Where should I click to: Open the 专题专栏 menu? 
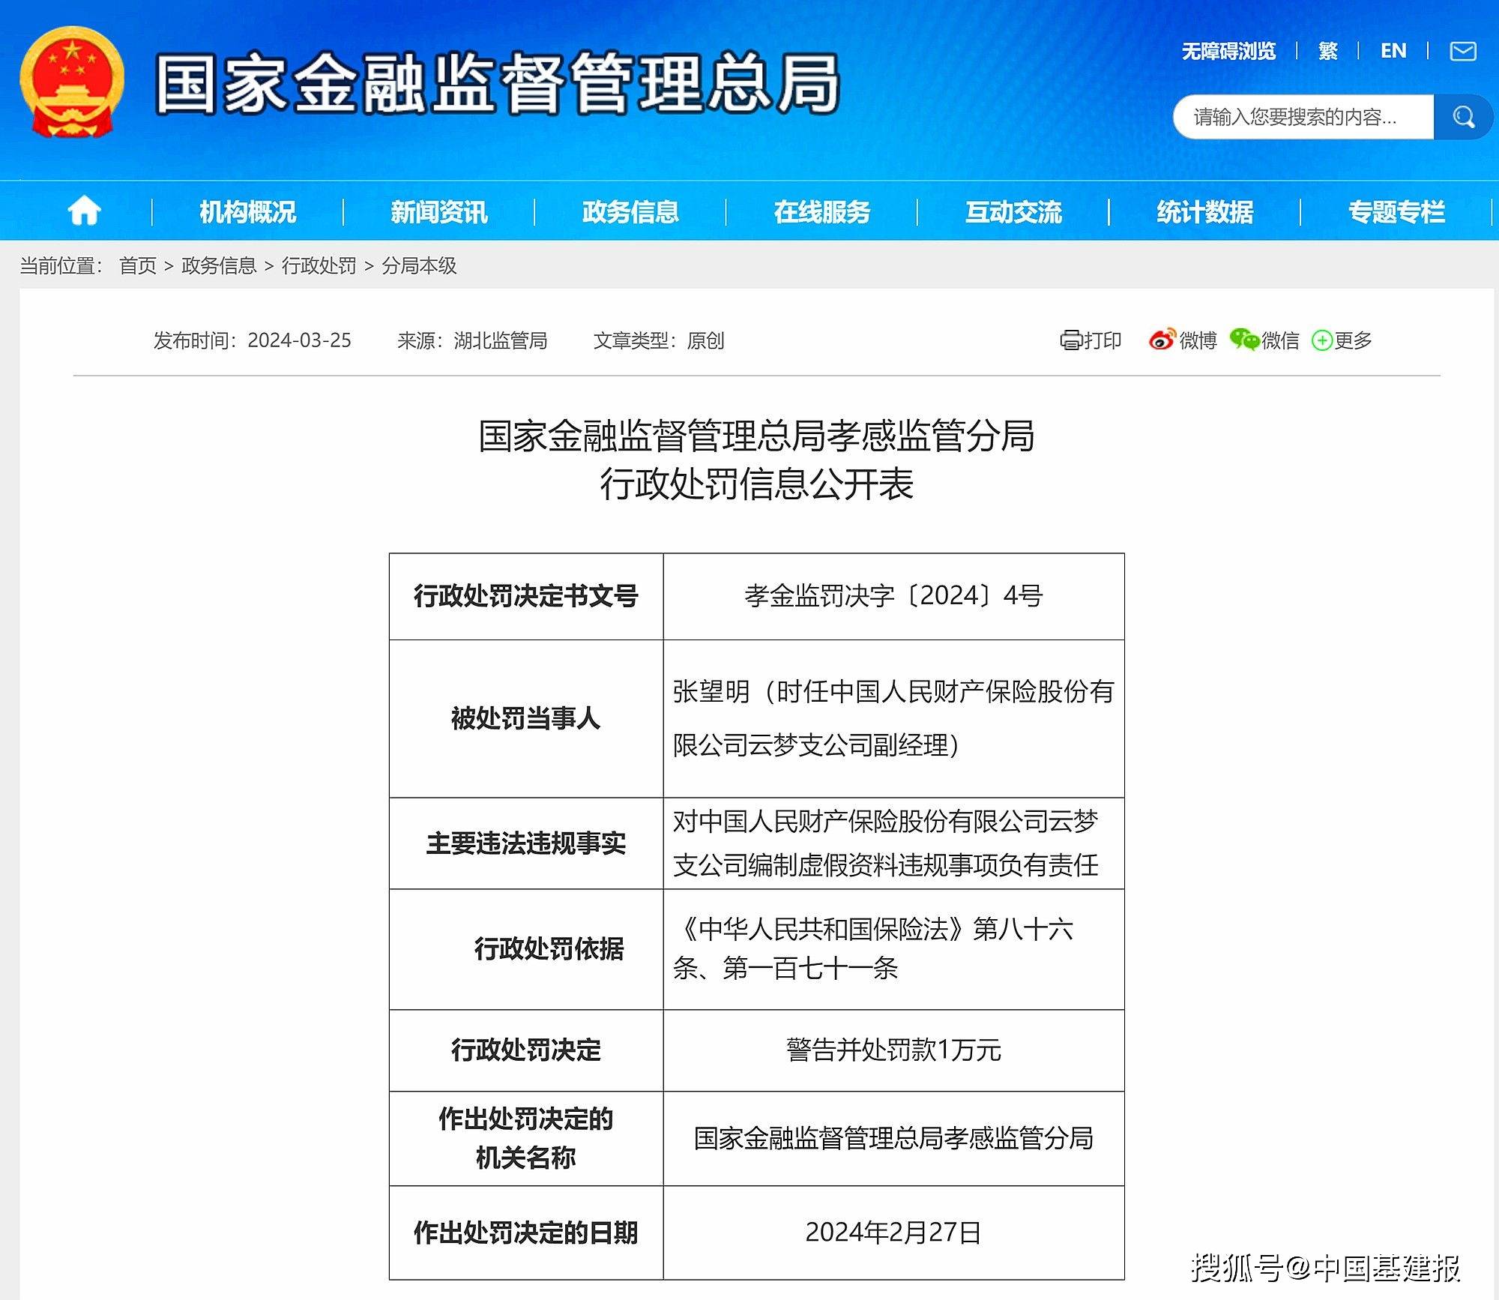pos(1396,212)
